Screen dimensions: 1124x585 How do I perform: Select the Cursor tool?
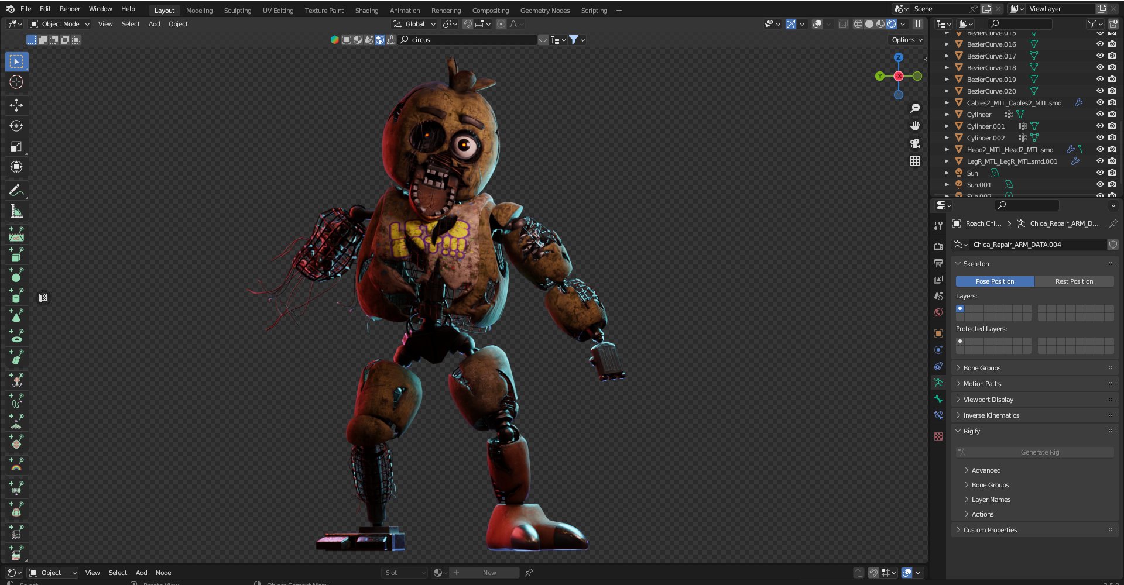coord(16,82)
